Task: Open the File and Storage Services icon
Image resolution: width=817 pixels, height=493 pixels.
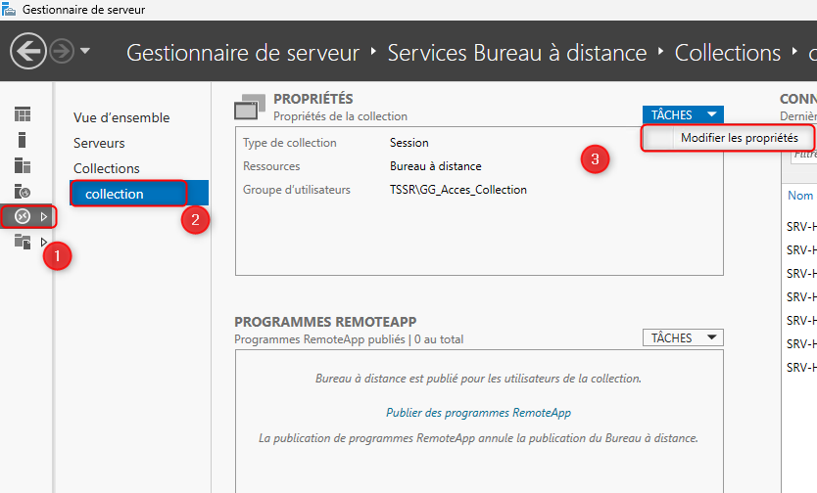Action: (23, 242)
